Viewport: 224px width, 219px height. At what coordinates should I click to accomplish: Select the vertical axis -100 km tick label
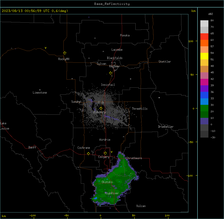point(190,176)
